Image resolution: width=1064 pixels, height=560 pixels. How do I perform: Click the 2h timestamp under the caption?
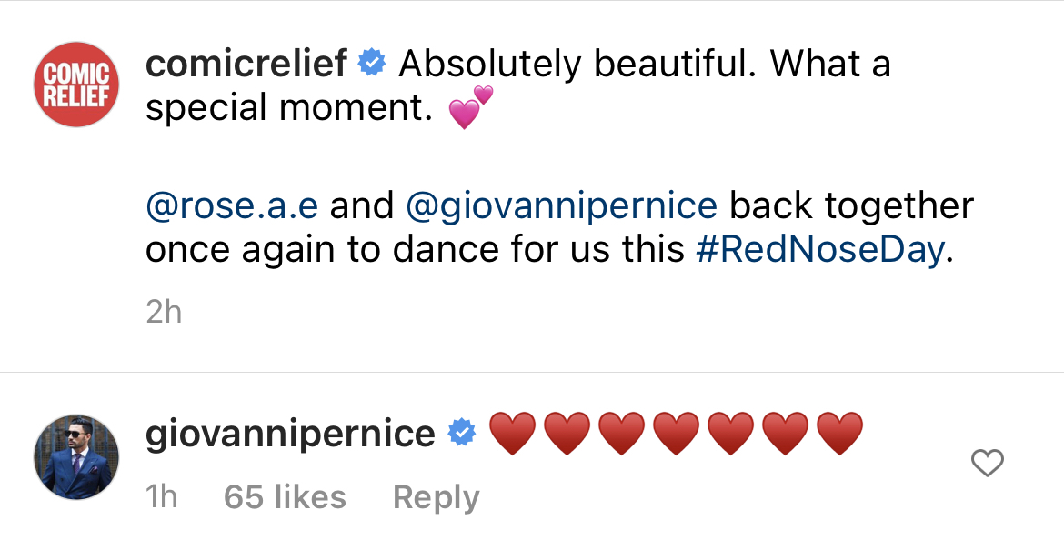tap(164, 312)
